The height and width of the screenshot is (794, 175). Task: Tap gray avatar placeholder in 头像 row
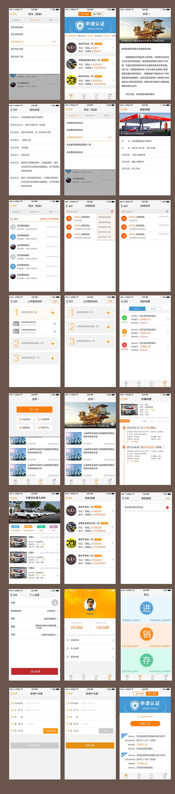pyautogui.click(x=55, y=602)
